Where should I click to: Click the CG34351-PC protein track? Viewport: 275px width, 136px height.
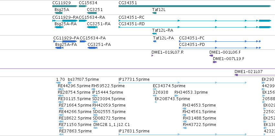[x=220, y=41]
